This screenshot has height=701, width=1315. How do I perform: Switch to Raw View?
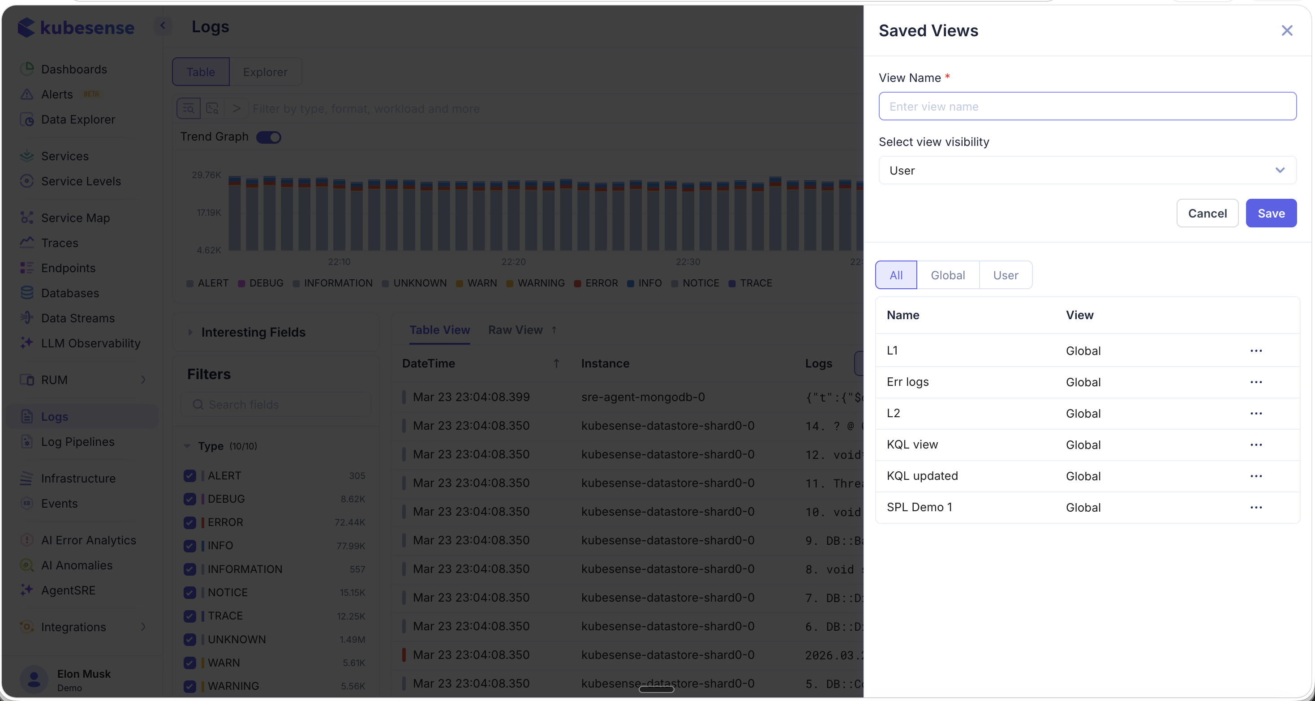[x=515, y=329]
